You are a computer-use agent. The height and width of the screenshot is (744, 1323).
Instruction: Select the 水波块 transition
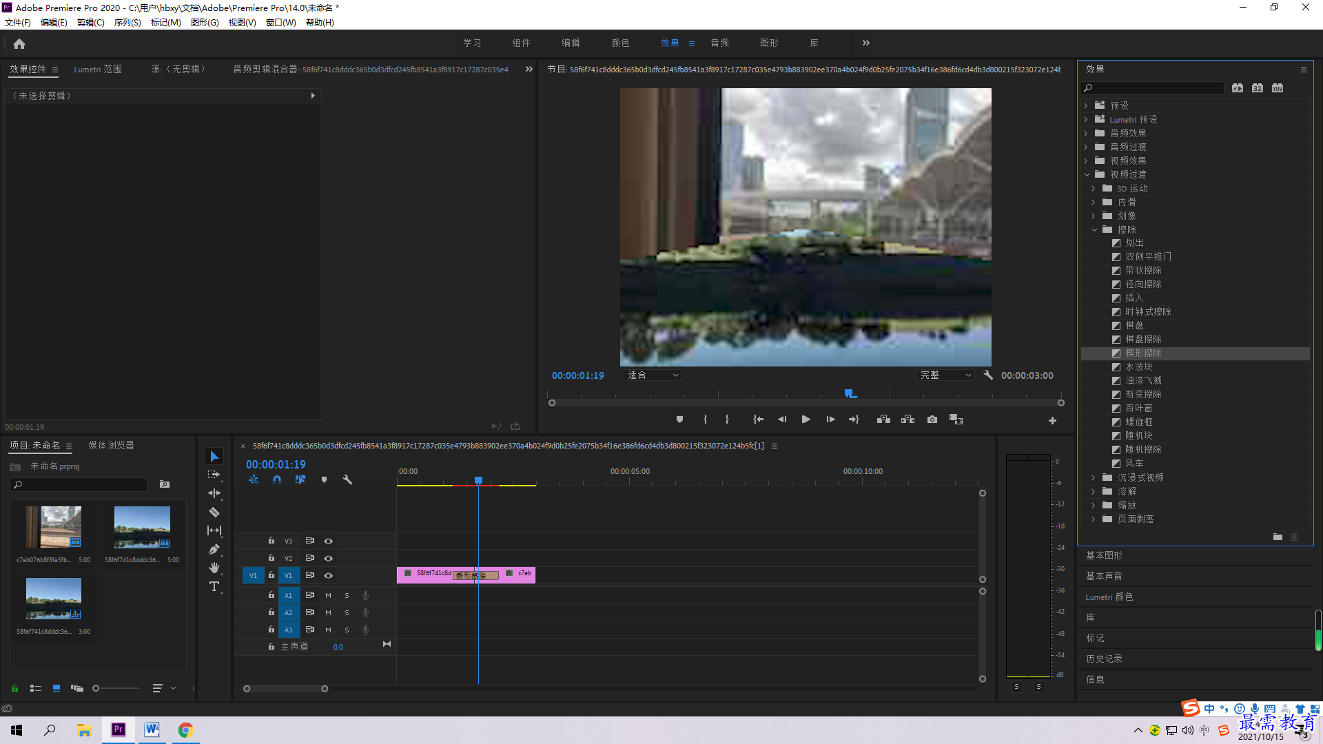pos(1138,366)
